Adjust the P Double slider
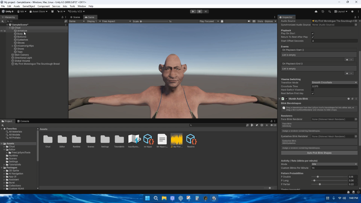Screen dimensions: 361x203 [329, 177]
